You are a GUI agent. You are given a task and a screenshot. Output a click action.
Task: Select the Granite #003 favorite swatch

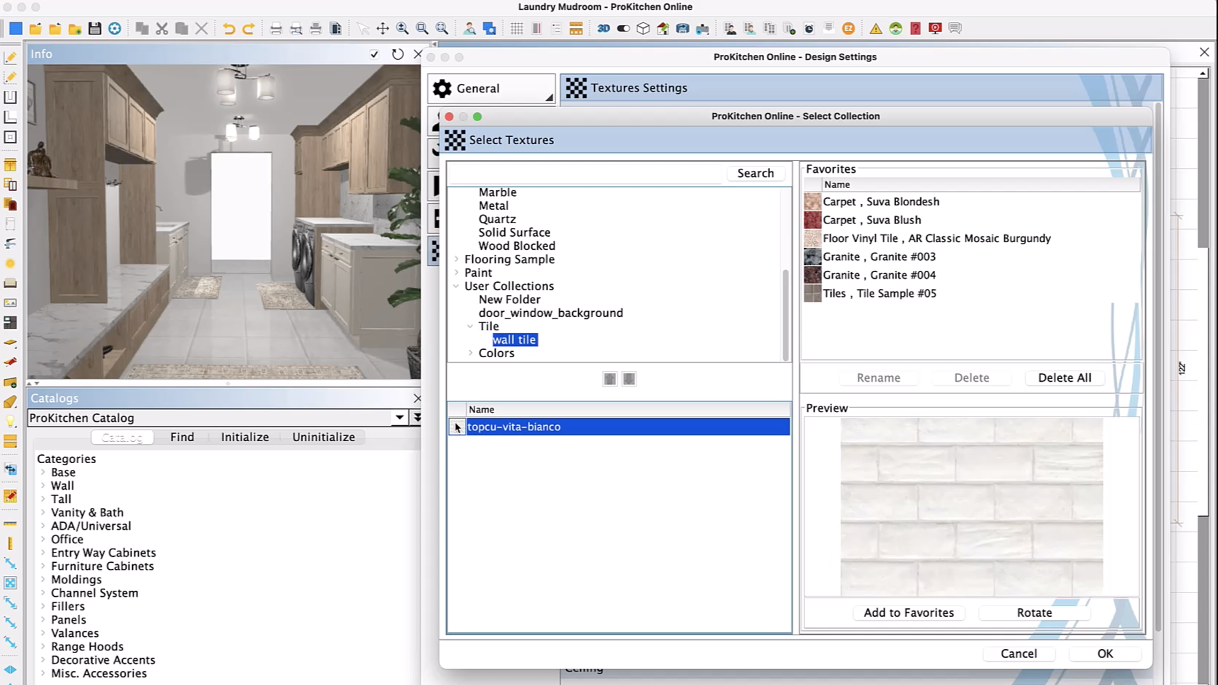click(812, 256)
